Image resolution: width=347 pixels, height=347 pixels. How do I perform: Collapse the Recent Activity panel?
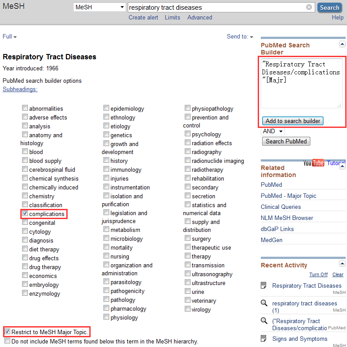pyautogui.click(x=342, y=264)
